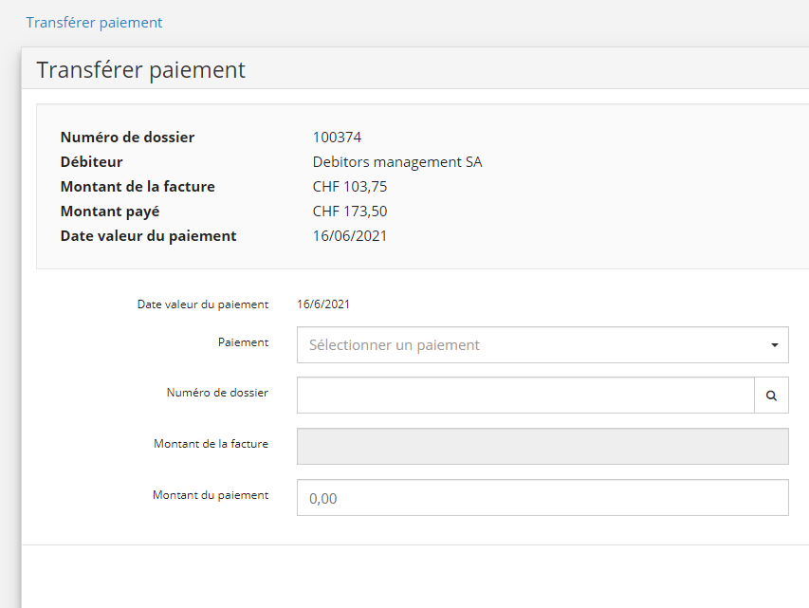Click the greyed-out Montant de la facture field

(542, 447)
